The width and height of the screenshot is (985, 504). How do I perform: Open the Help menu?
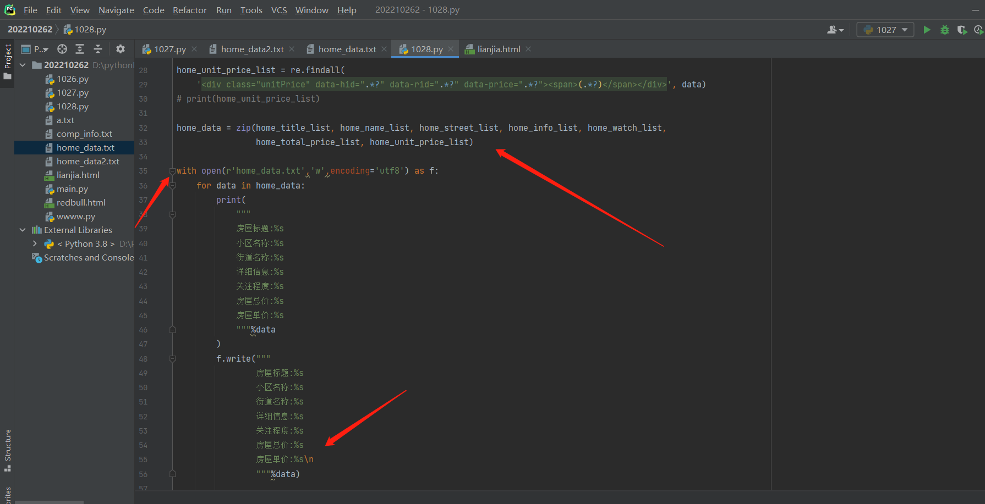347,10
